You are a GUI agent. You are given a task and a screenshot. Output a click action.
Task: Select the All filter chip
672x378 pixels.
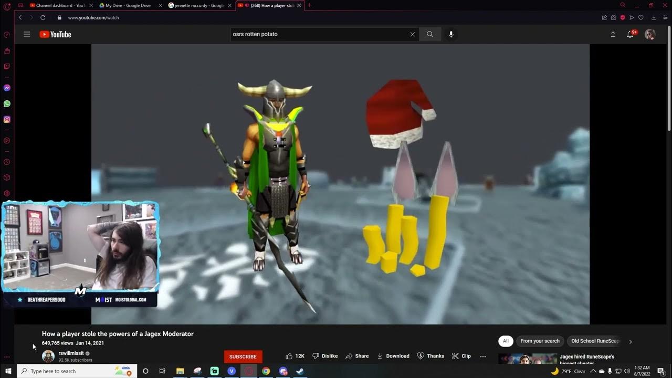(506, 341)
